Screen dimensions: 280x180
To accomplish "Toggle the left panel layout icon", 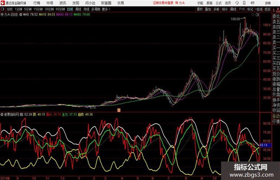I will 2,9.
